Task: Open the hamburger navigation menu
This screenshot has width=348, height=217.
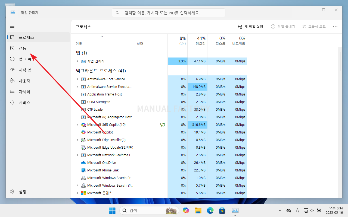Action: coord(12,26)
